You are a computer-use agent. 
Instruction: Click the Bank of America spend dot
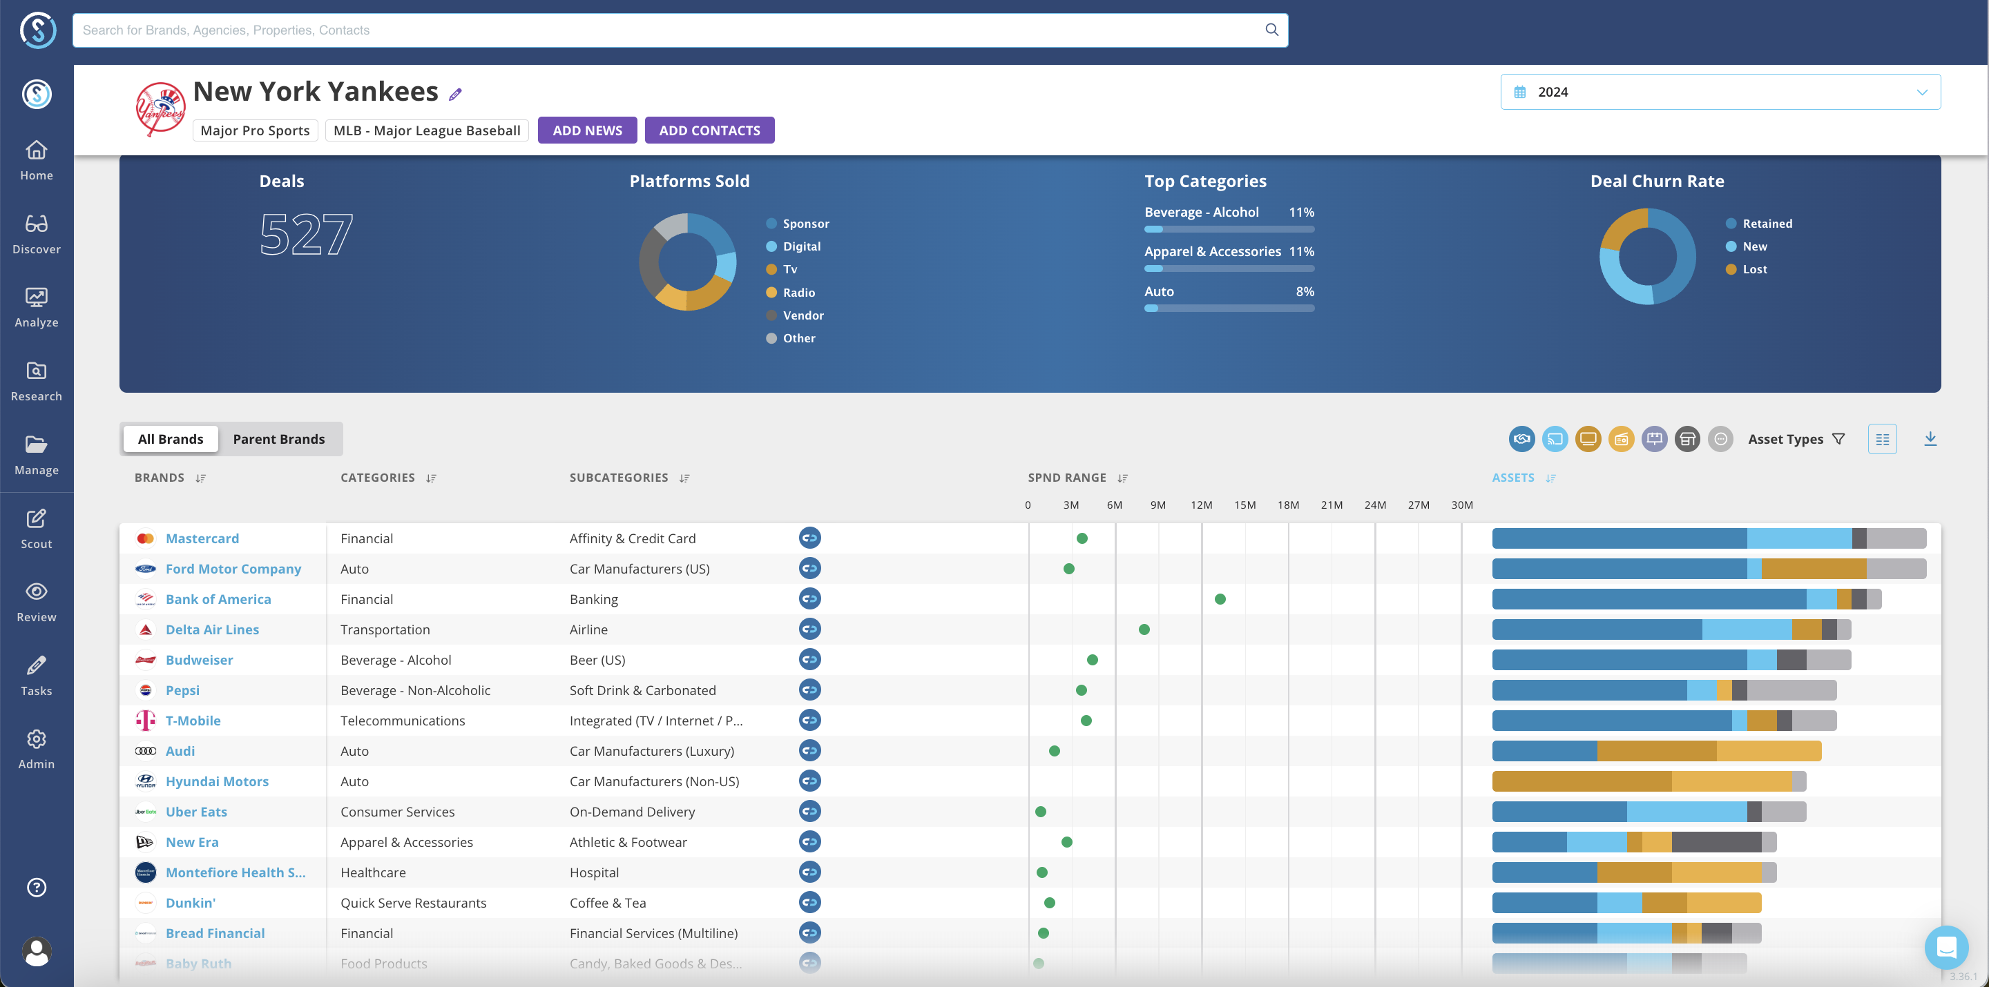[1220, 599]
